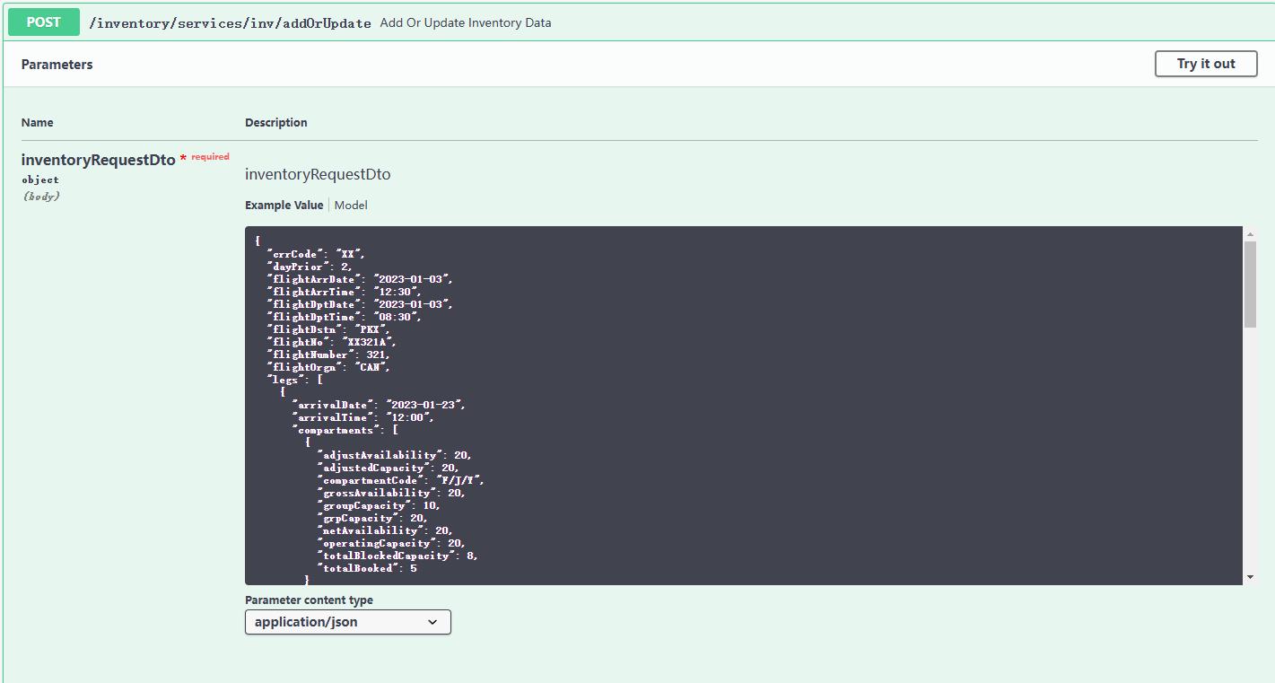
Task: Collapse the /inventory/services/inv/addOrUpdate endpoint path
Action: pyautogui.click(x=230, y=23)
